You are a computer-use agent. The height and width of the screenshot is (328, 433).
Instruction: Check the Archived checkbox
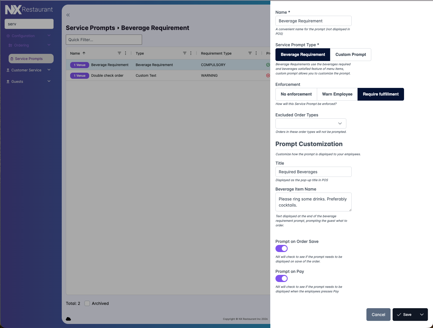coord(87,303)
